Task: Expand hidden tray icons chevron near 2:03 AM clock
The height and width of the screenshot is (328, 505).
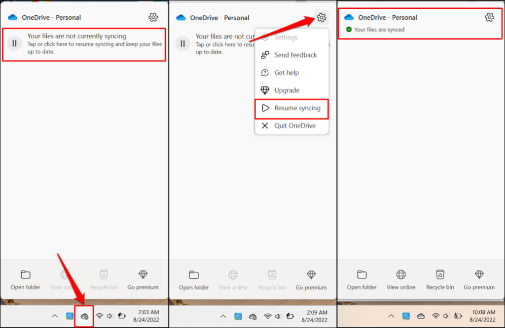Action: (55, 316)
